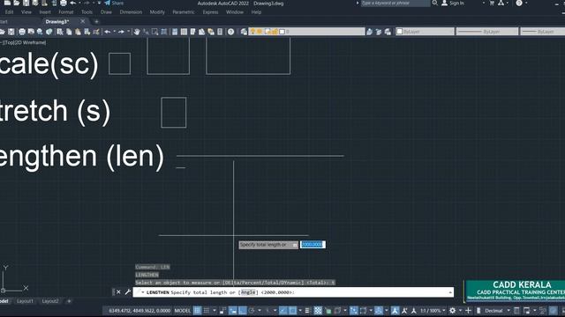Image resolution: width=565 pixels, height=317 pixels.
Task: Close the command line with X
Action: (118, 291)
